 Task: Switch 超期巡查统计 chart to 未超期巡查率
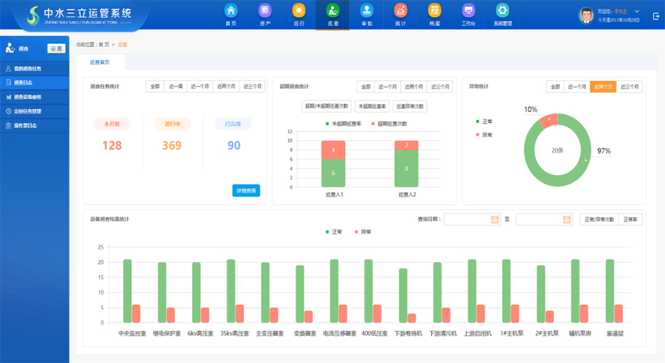coord(372,106)
